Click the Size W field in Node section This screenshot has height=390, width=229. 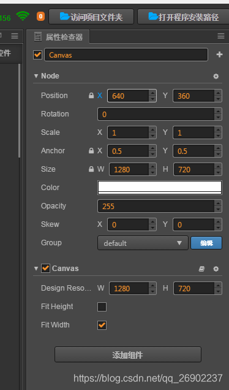coord(129,169)
